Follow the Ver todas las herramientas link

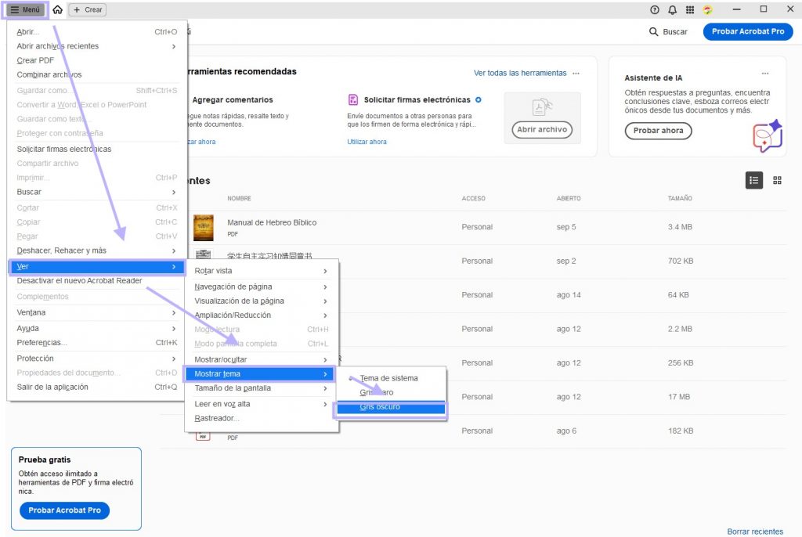point(520,73)
